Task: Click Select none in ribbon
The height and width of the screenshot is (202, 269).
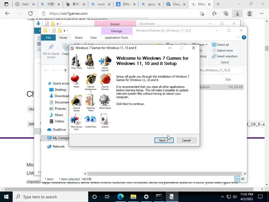Action: coord(223,50)
